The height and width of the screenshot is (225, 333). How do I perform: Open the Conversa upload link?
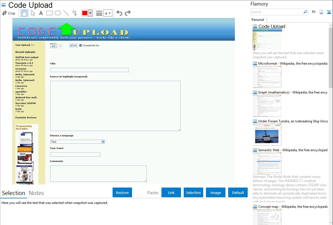tap(21, 86)
